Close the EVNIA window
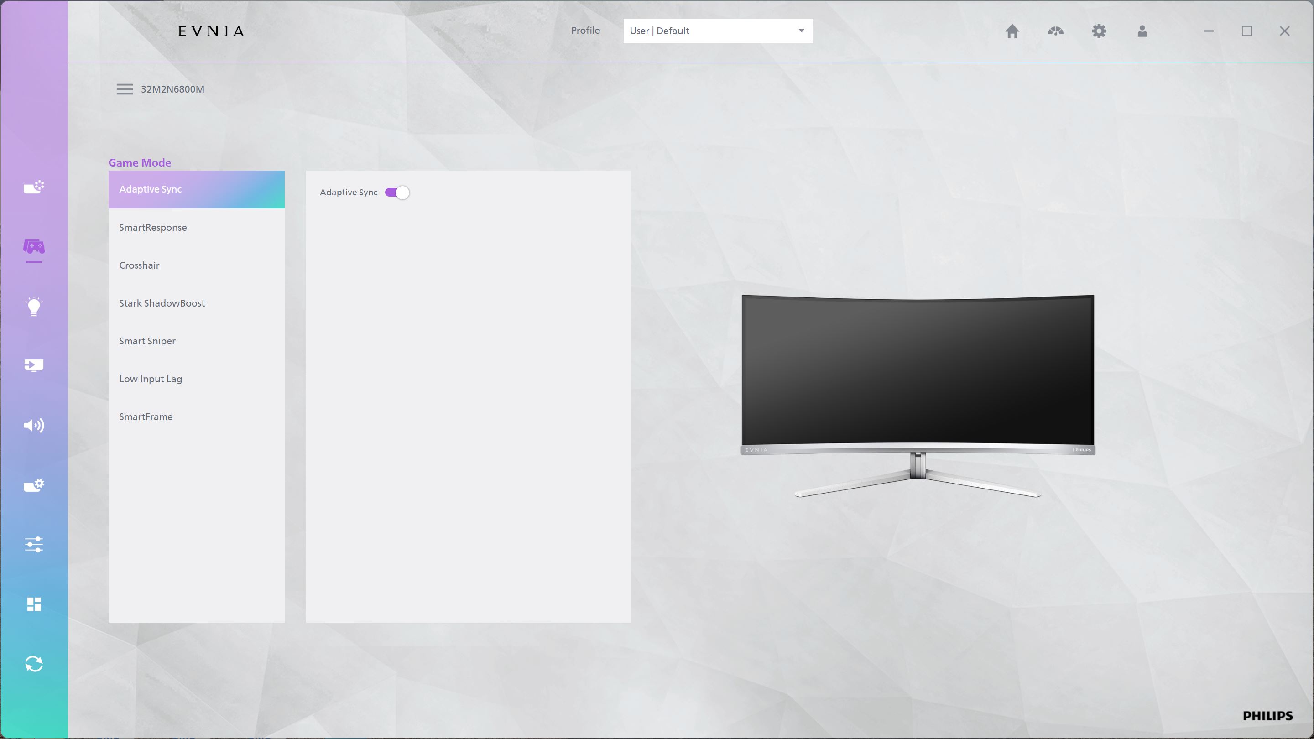This screenshot has width=1314, height=739. [x=1284, y=31]
